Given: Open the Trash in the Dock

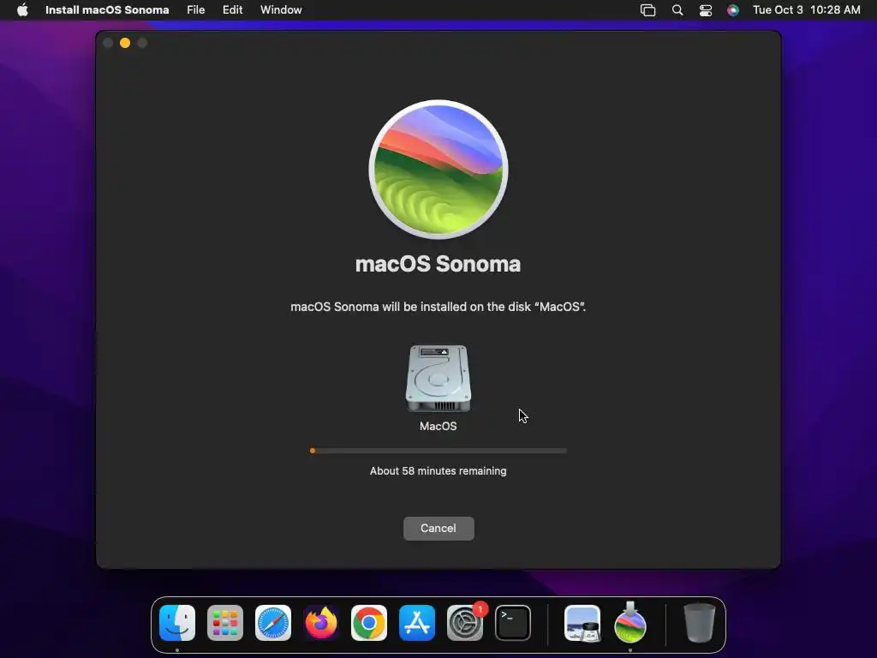Looking at the screenshot, I should pos(699,622).
